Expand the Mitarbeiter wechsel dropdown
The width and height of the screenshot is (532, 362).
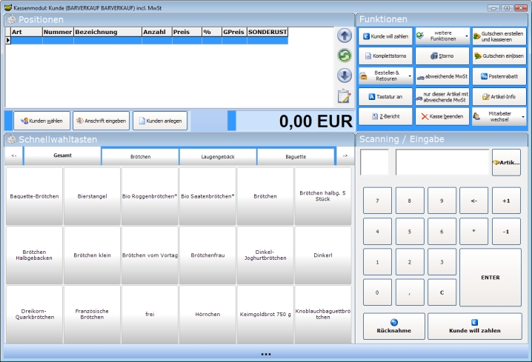pos(499,117)
